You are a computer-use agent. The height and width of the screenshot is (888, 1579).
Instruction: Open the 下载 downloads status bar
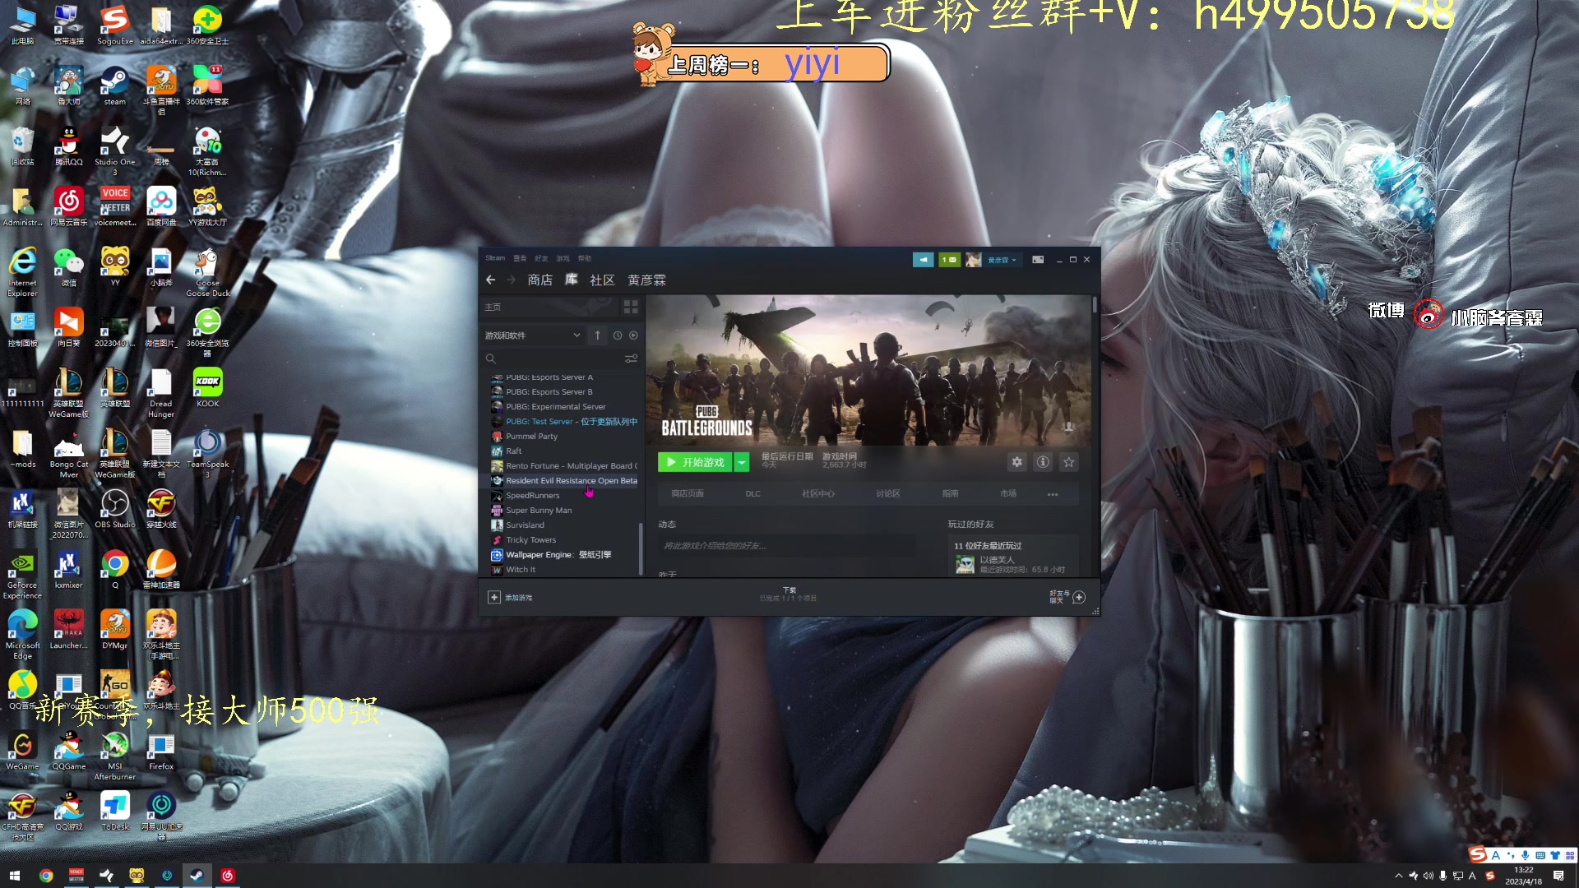[789, 594]
